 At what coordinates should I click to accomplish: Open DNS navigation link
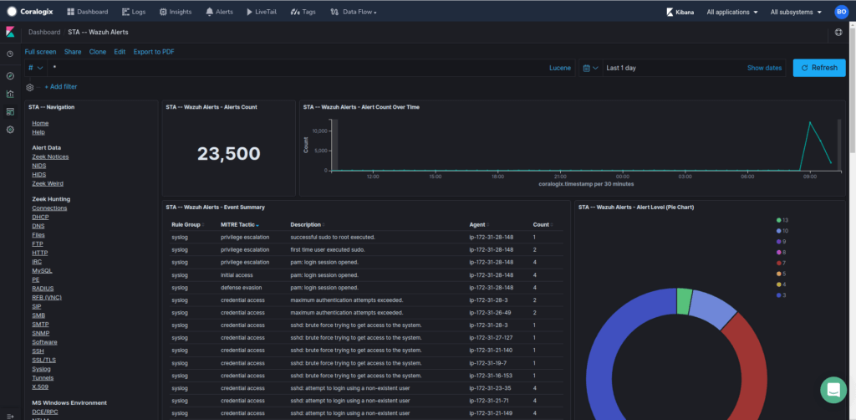coord(38,226)
